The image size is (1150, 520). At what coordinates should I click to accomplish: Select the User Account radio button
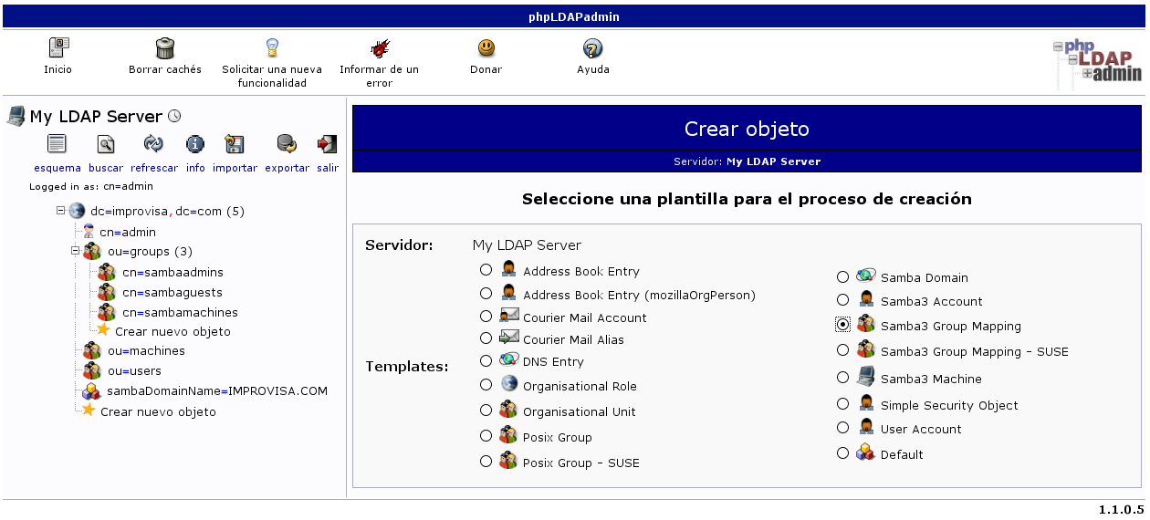pos(843,427)
